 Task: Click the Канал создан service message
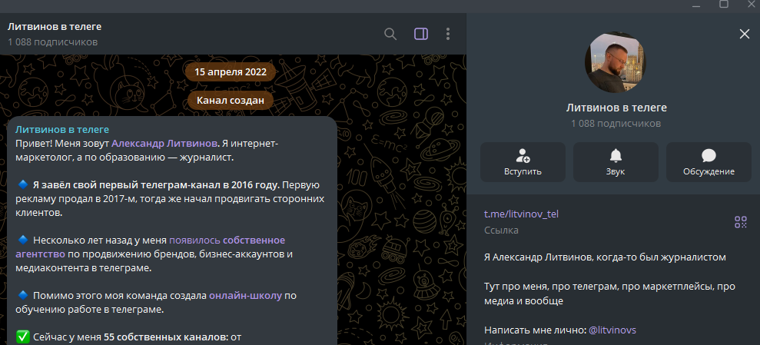point(231,100)
